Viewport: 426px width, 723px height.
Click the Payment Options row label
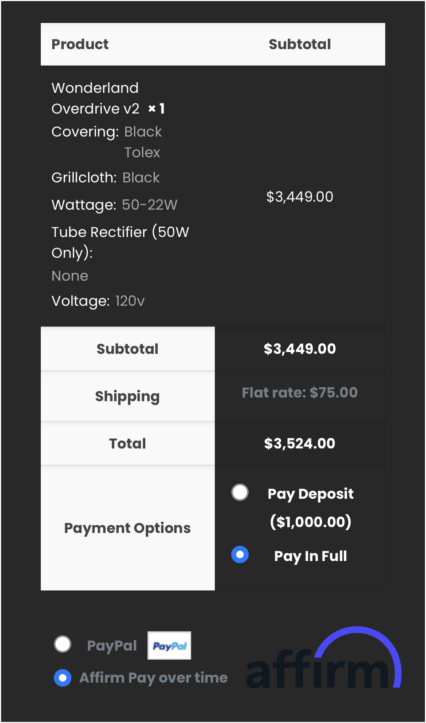(x=127, y=528)
